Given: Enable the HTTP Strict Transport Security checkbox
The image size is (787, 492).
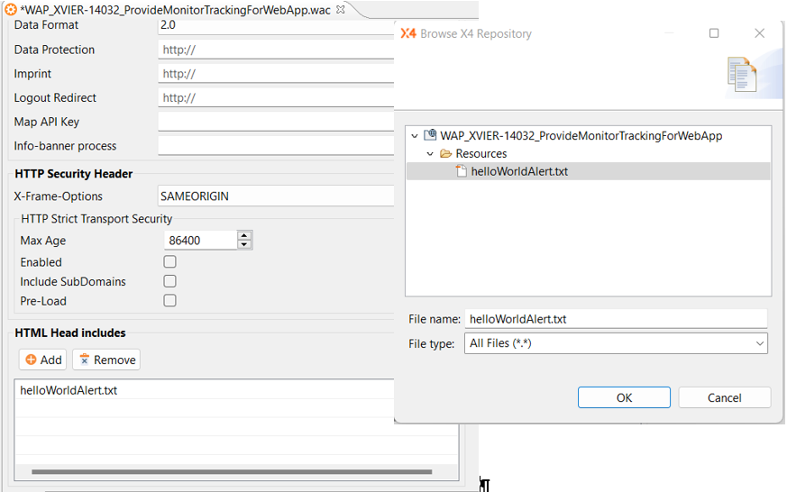Looking at the screenshot, I should (x=169, y=262).
